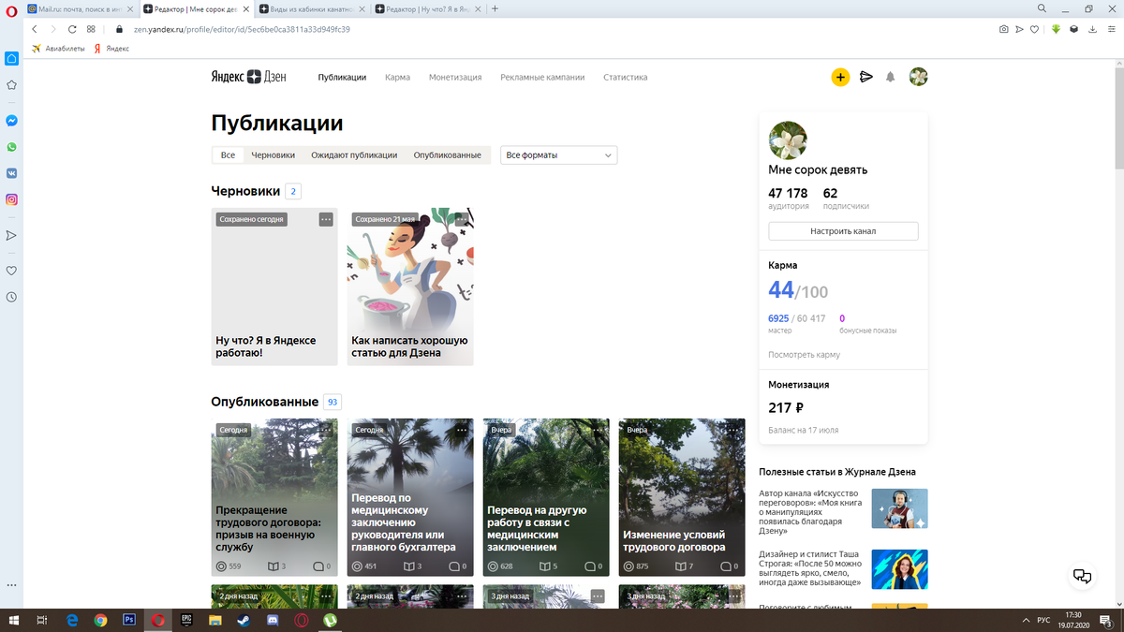Click the Opera sidebar home icon

tap(12, 58)
